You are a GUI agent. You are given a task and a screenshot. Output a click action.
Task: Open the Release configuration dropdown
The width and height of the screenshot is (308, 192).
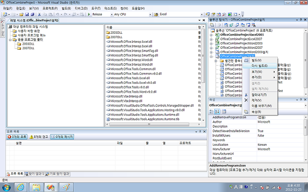[x=112, y=15]
